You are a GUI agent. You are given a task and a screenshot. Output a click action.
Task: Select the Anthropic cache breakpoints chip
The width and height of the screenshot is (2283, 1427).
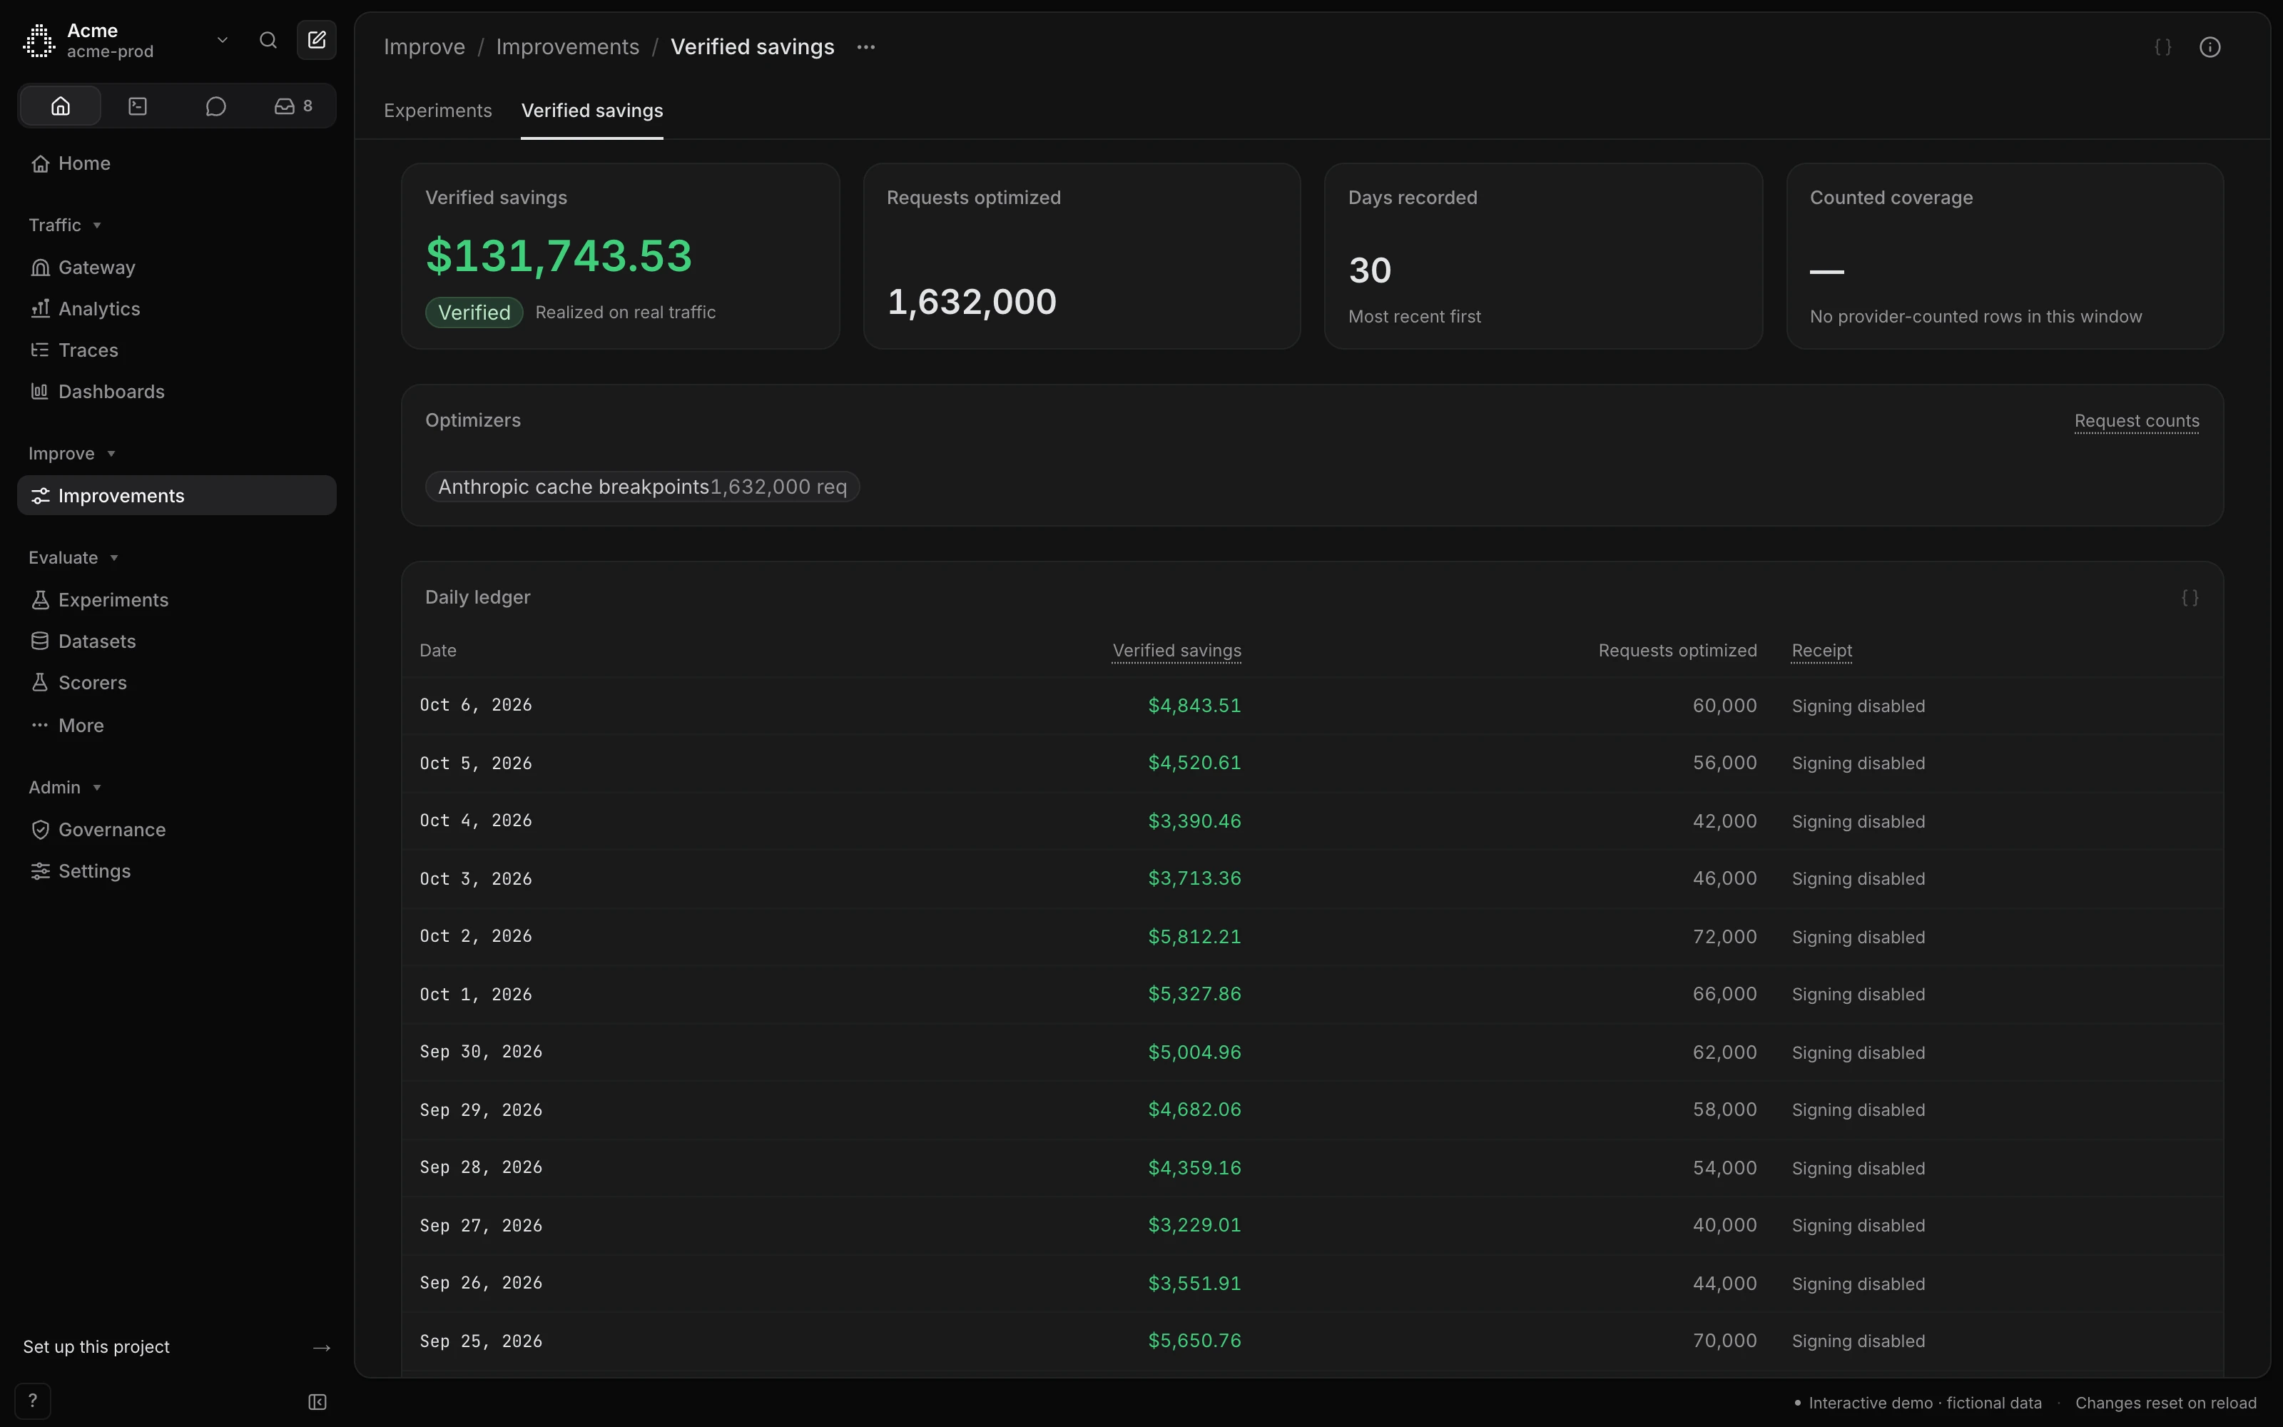tap(642, 487)
